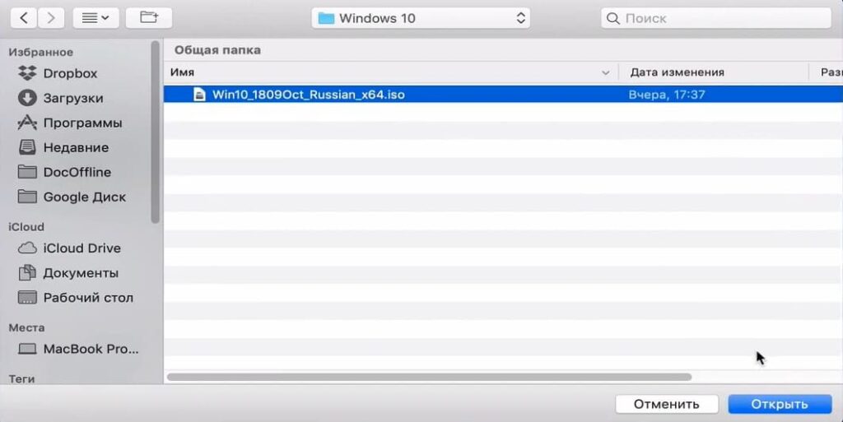Open Документы in the sidebar
Viewport: 843px width, 422px height.
68,273
